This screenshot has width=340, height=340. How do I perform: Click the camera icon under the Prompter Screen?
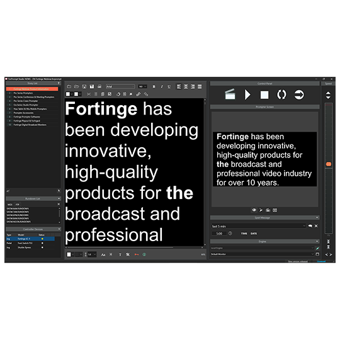coord(268,210)
